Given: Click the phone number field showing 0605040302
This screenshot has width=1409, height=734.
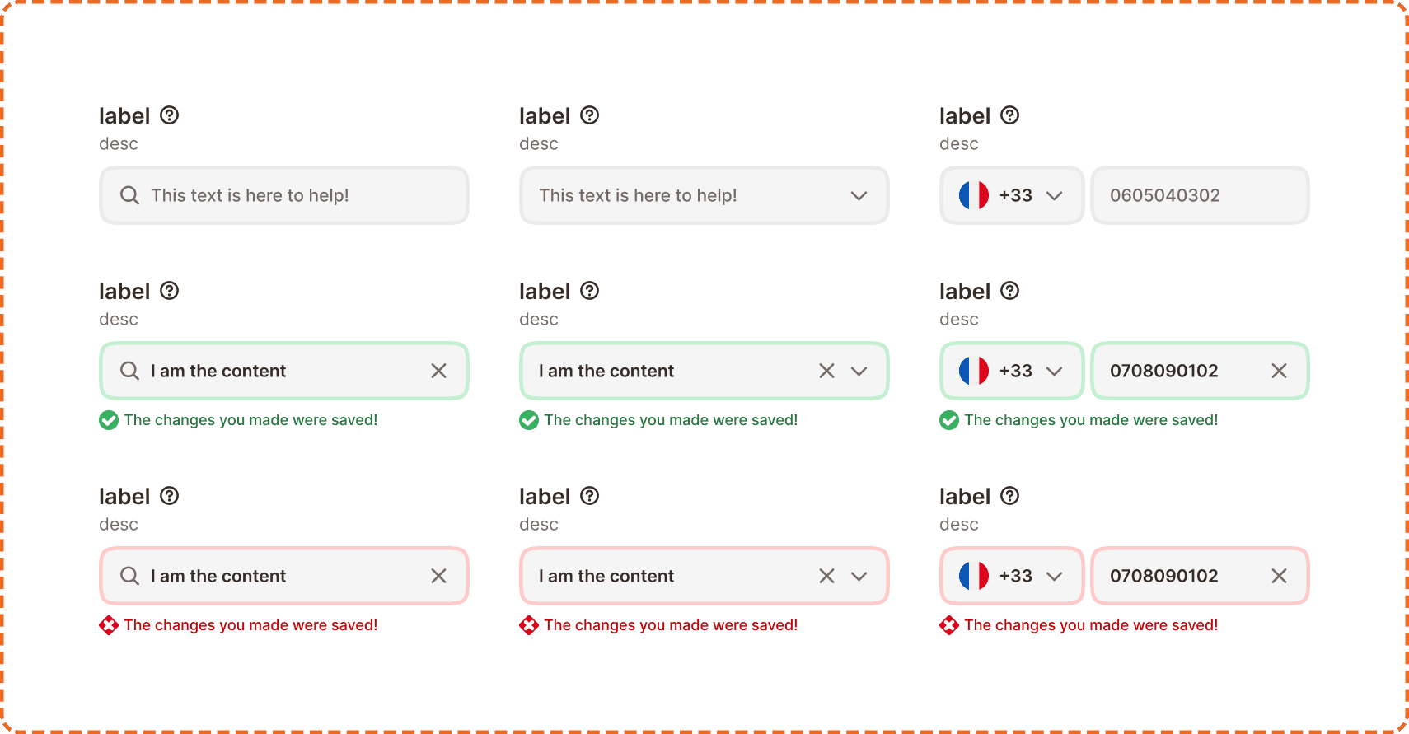Looking at the screenshot, I should pyautogui.click(x=1199, y=195).
